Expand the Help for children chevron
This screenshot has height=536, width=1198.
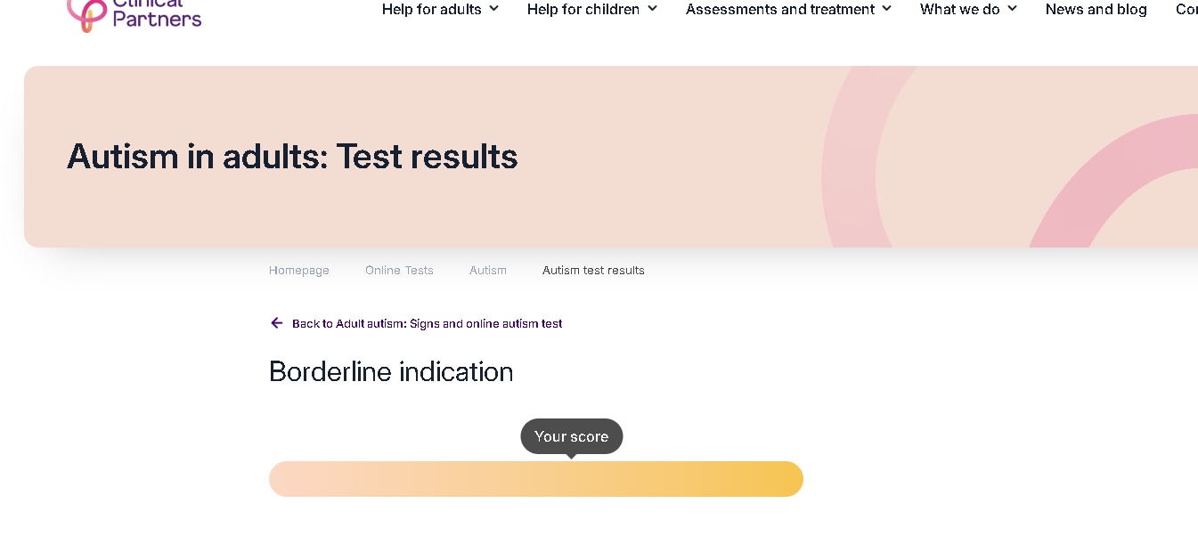pyautogui.click(x=653, y=9)
